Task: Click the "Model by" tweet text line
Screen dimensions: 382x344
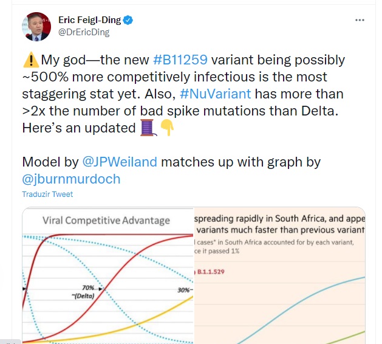Action: tap(50, 162)
